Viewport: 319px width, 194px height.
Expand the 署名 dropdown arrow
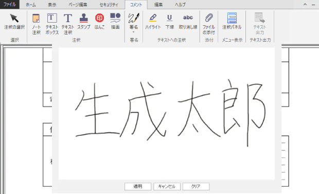pos(134,32)
